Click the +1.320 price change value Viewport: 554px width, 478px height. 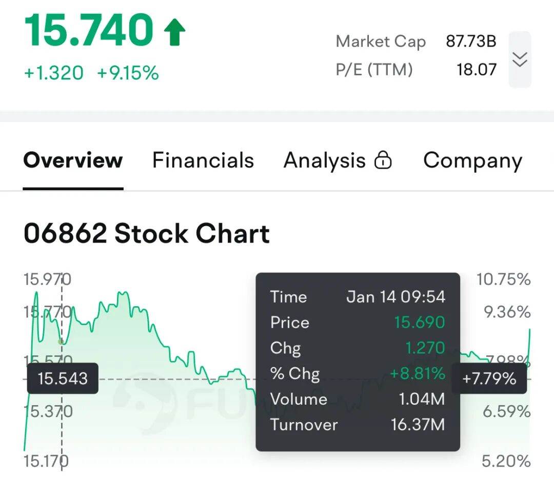pos(54,73)
